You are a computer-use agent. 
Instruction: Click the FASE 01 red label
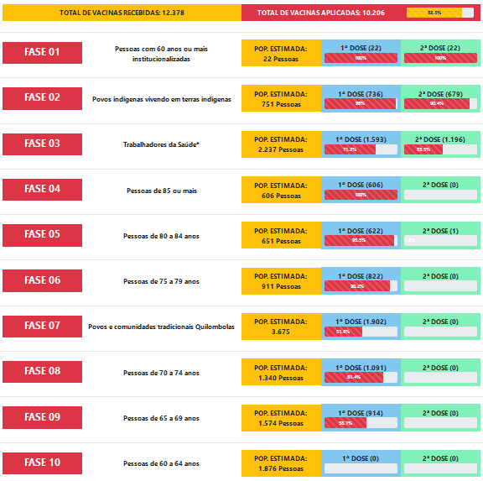42,53
